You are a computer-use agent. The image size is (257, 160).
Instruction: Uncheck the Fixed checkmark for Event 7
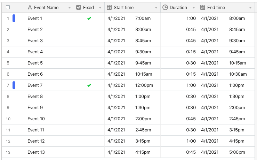[89, 85]
